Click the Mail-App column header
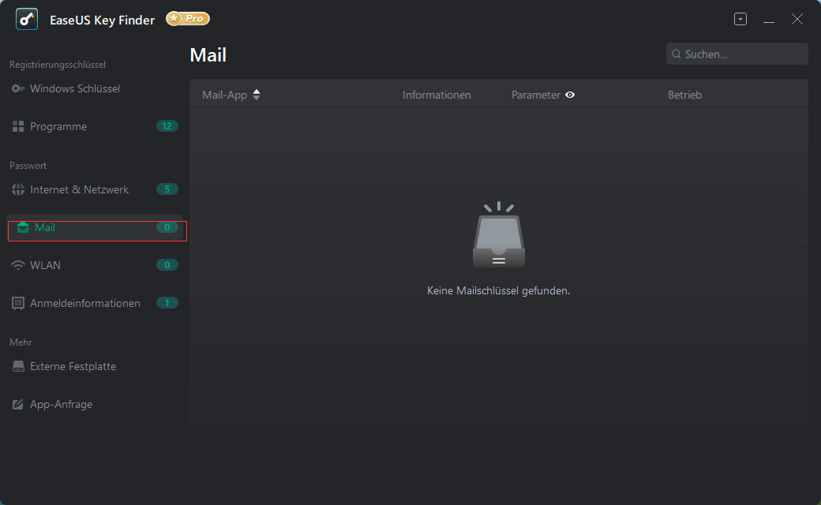821x505 pixels. pyautogui.click(x=225, y=95)
